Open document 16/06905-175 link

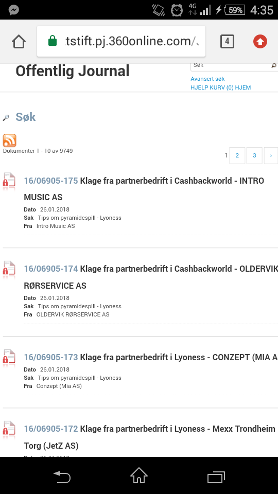(x=51, y=181)
